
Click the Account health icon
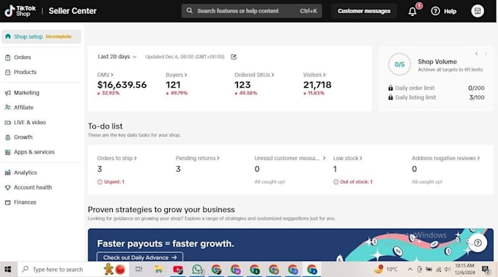click(x=7, y=187)
